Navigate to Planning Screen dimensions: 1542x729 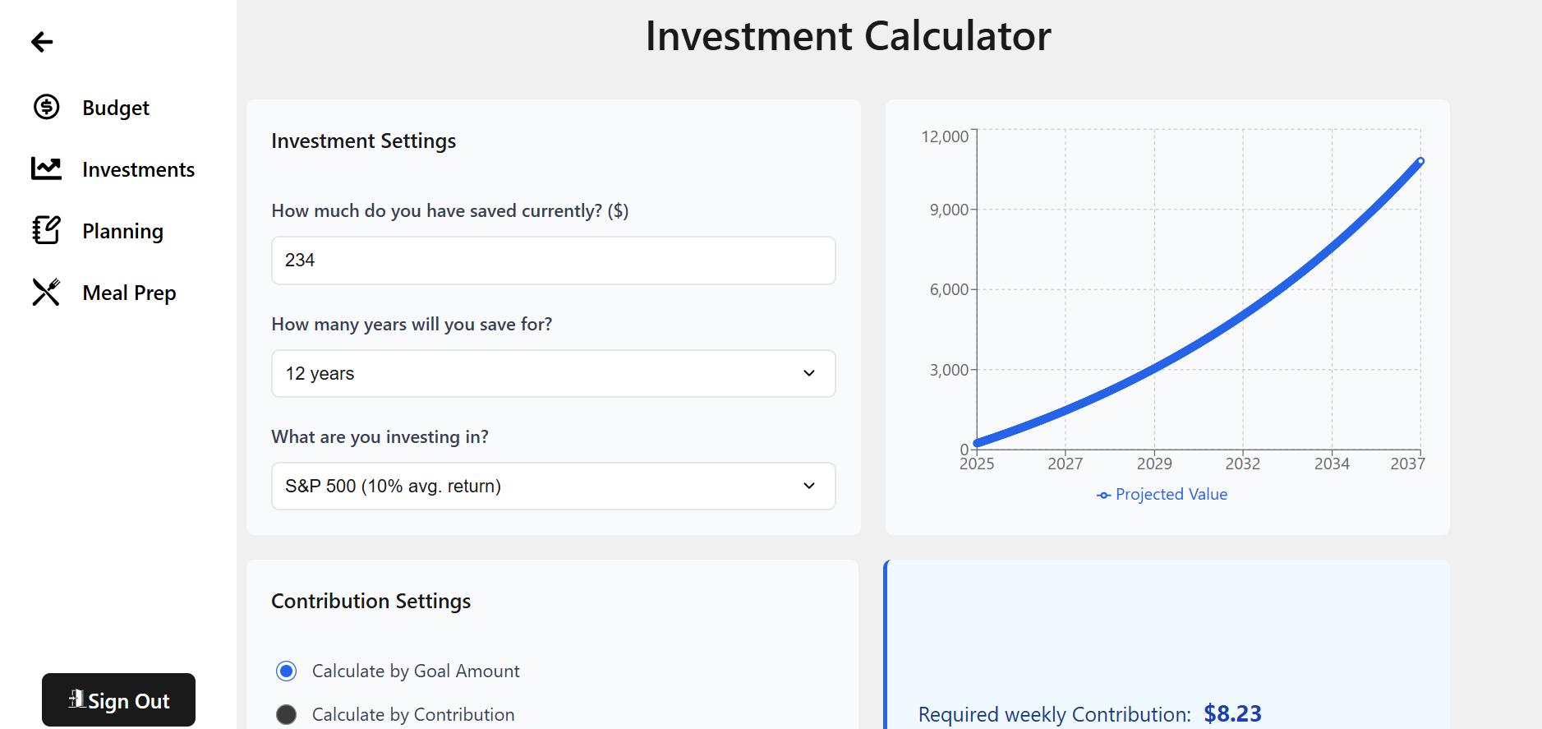(122, 231)
